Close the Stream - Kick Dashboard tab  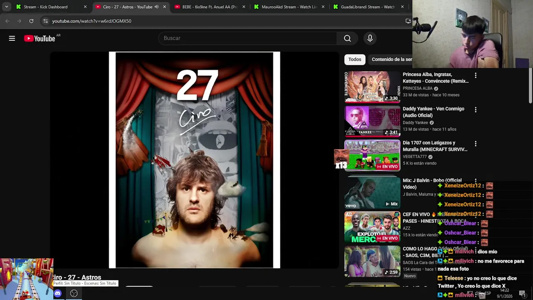coord(85,7)
